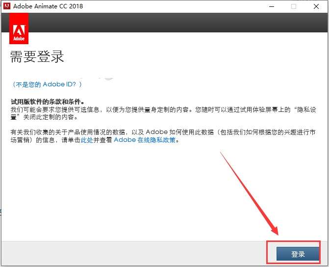This screenshot has height=267, width=329.
Task: Click the Animate app icon in title bar
Action: 7,6
